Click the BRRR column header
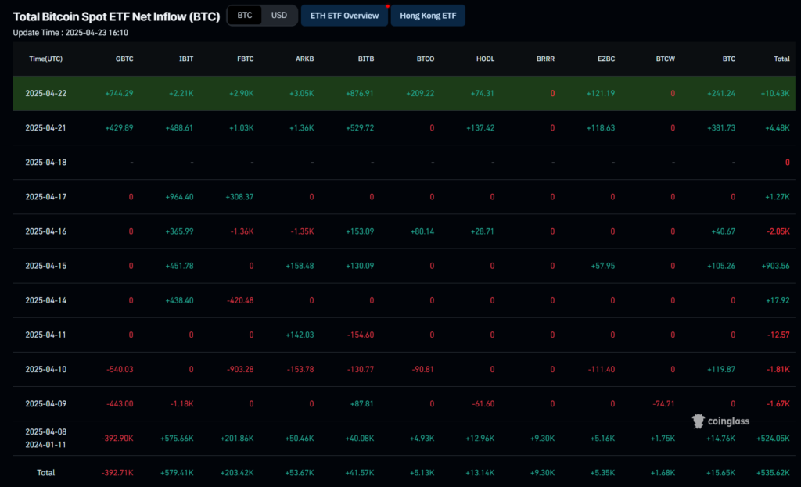Screen dimensions: 801x487 point(545,59)
